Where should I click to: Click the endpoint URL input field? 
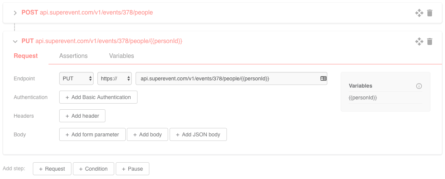pyautogui.click(x=227, y=78)
